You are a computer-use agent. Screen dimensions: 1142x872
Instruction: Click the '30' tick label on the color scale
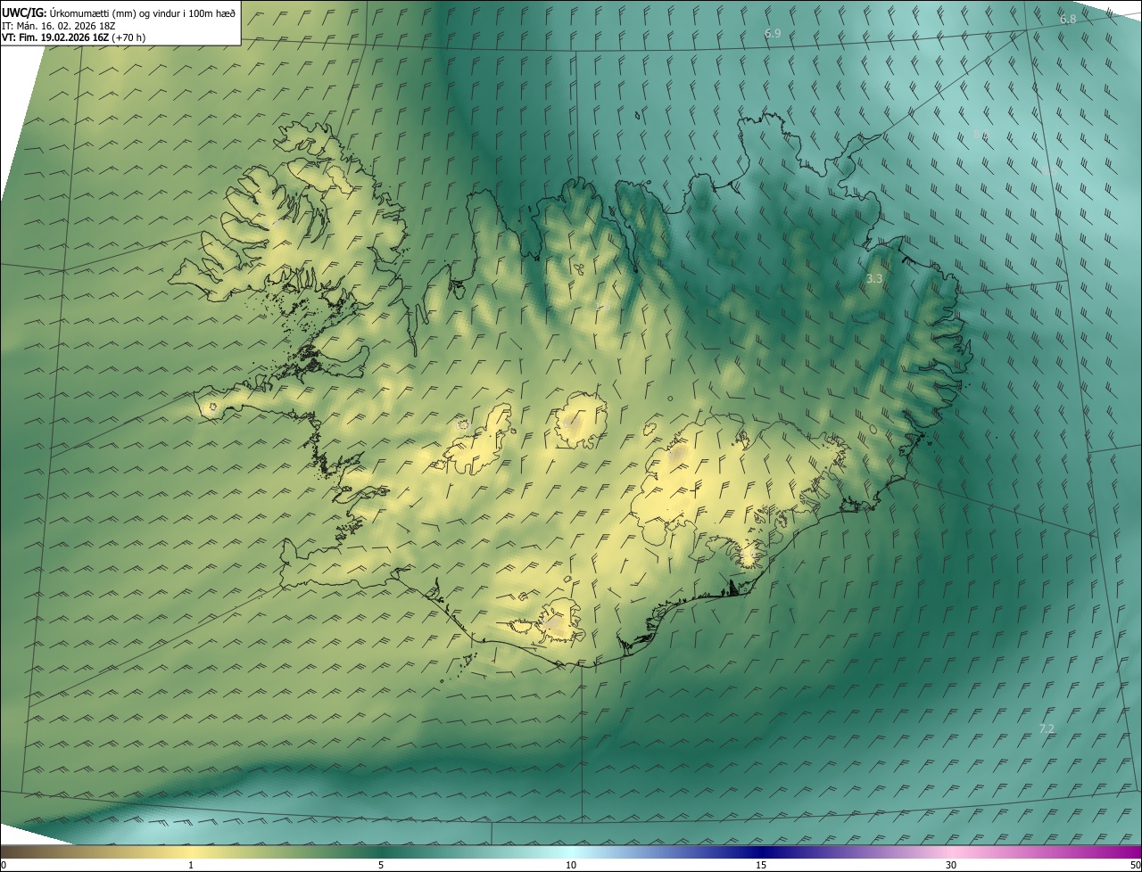point(951,865)
